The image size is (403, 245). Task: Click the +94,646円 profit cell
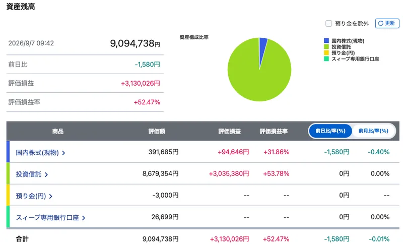pos(233,152)
